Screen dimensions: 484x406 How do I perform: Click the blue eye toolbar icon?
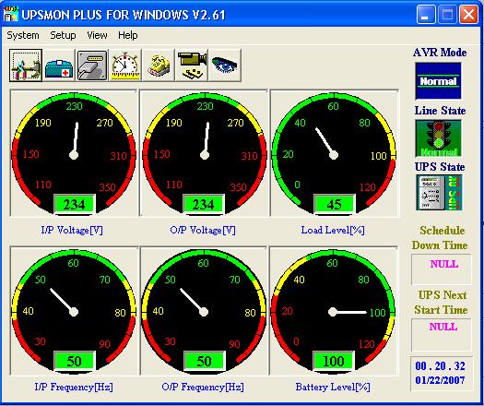click(x=225, y=66)
